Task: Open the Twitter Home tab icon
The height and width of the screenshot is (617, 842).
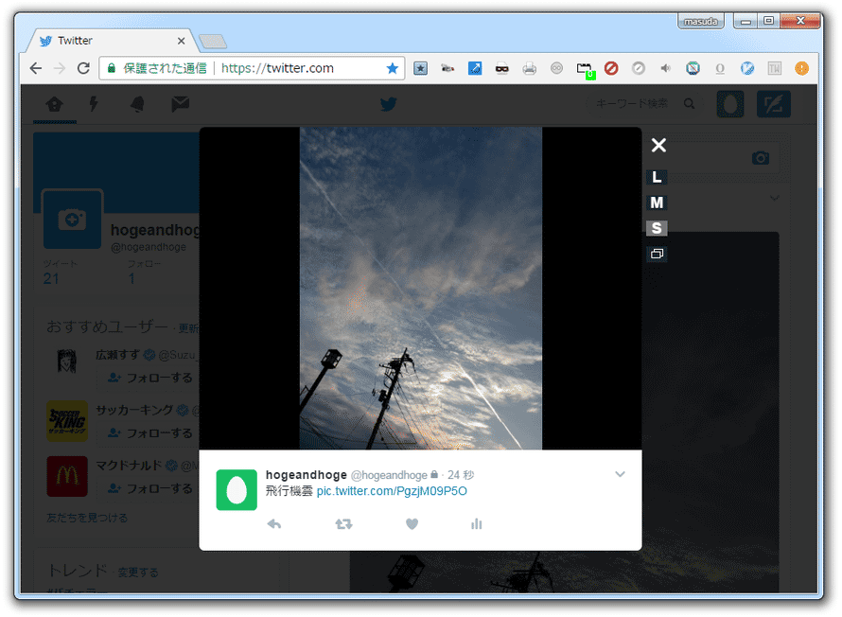Action: (54, 104)
